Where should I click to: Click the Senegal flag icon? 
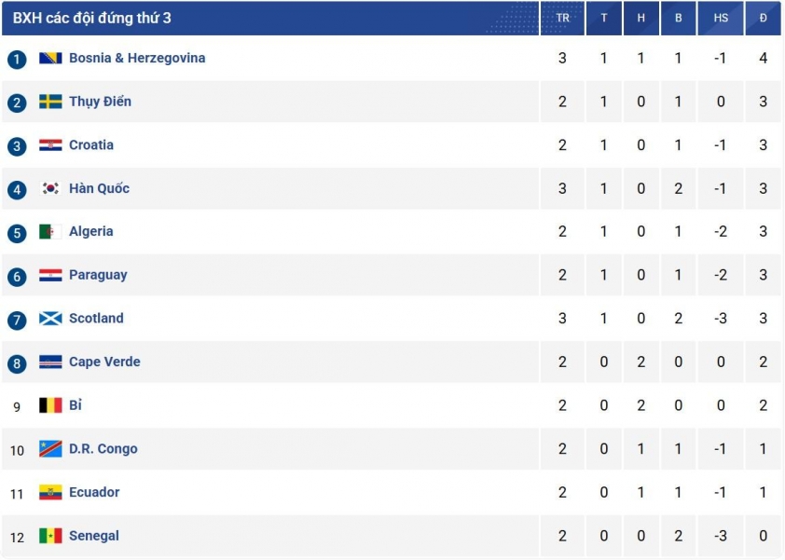[50, 536]
